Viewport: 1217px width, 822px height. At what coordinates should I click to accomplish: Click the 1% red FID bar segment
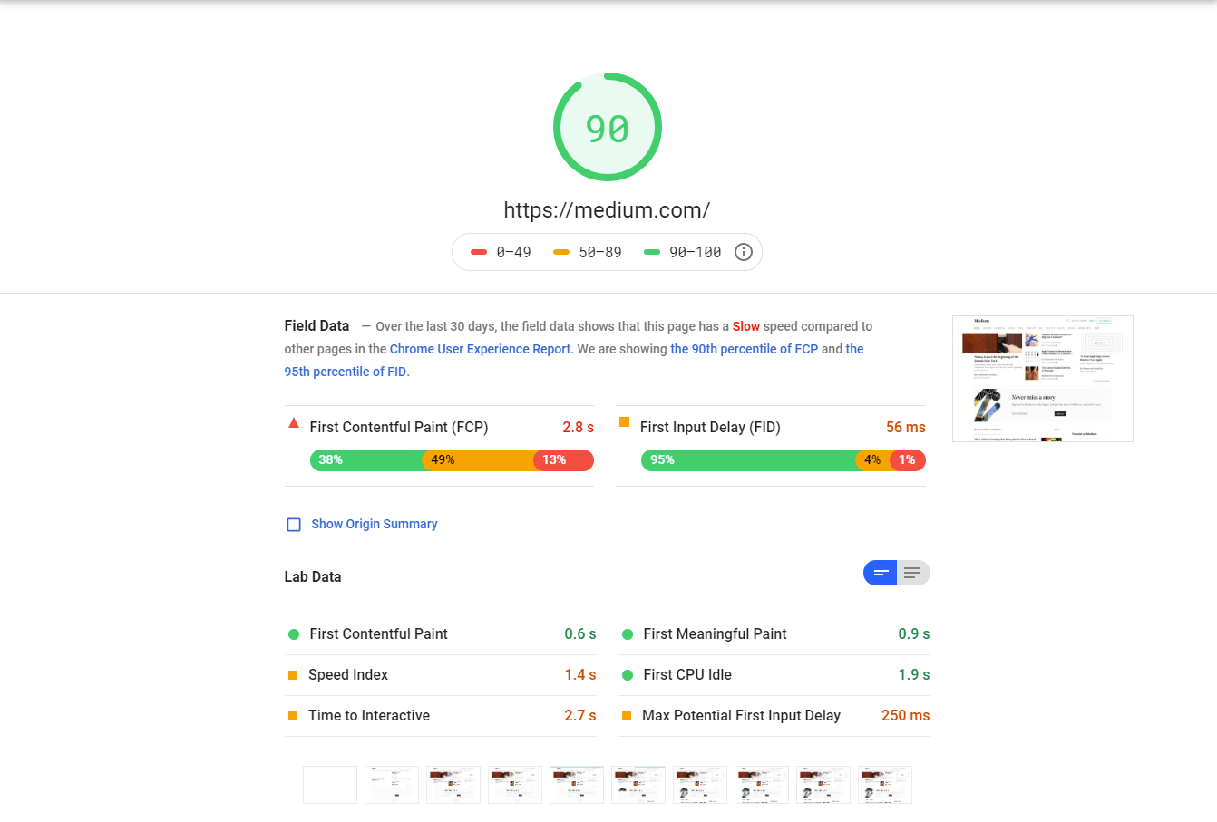click(x=908, y=460)
